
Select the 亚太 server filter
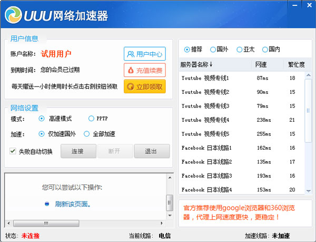tap(239, 50)
